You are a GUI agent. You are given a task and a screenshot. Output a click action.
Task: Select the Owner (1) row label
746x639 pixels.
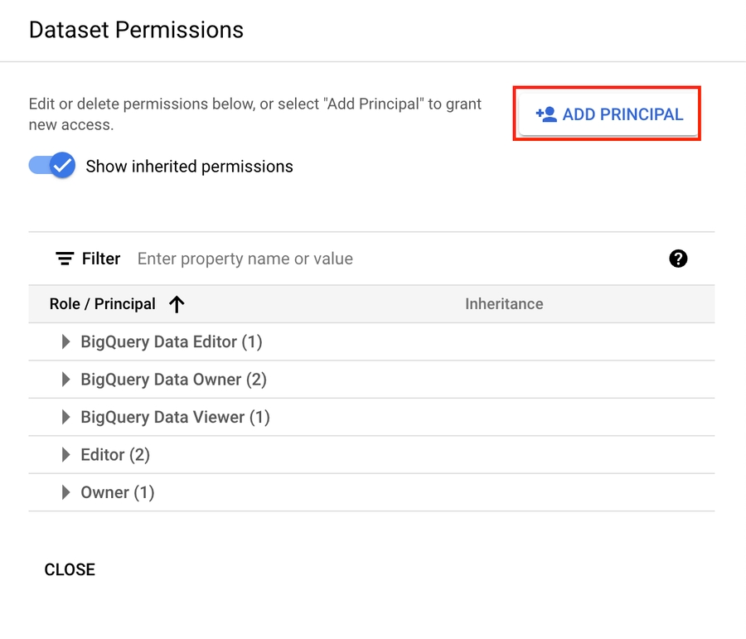118,492
